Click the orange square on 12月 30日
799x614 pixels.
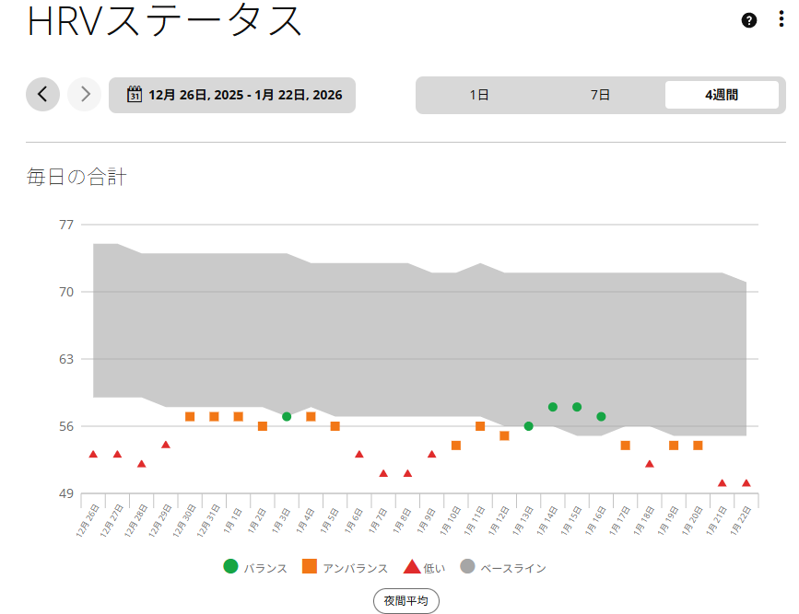pyautogui.click(x=190, y=417)
